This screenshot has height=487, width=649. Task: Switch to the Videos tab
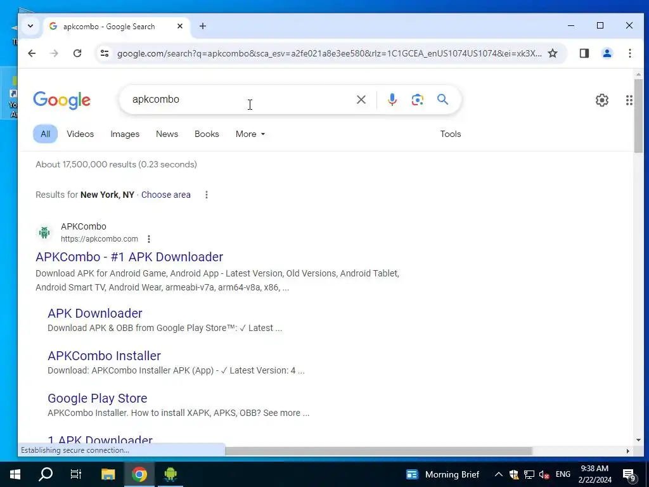coord(80,134)
